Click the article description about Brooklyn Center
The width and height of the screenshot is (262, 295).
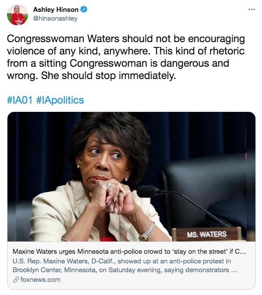[125, 266]
